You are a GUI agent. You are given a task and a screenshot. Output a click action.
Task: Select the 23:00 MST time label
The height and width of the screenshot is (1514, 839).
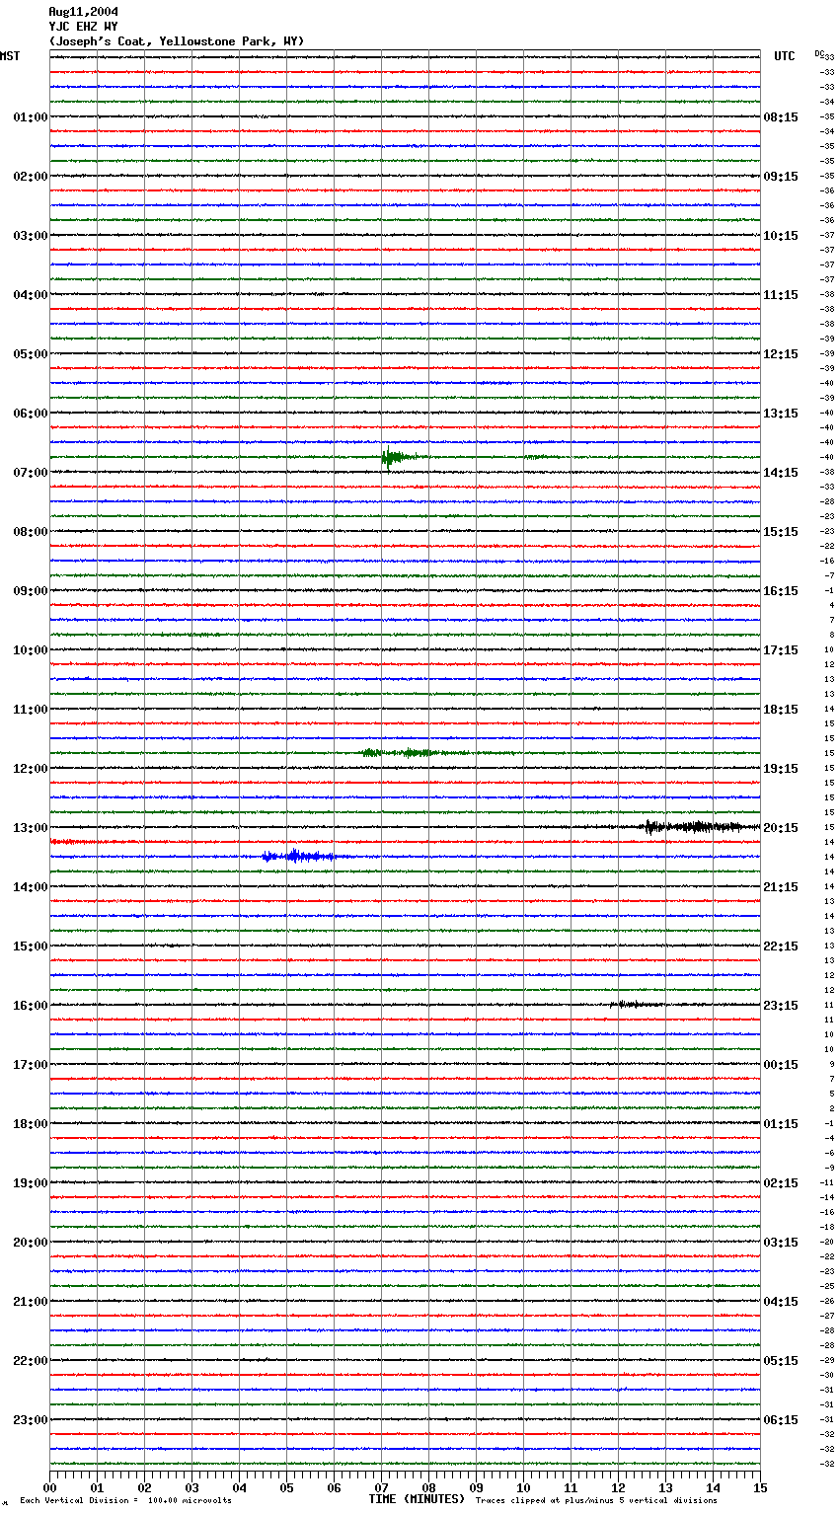click(31, 1420)
